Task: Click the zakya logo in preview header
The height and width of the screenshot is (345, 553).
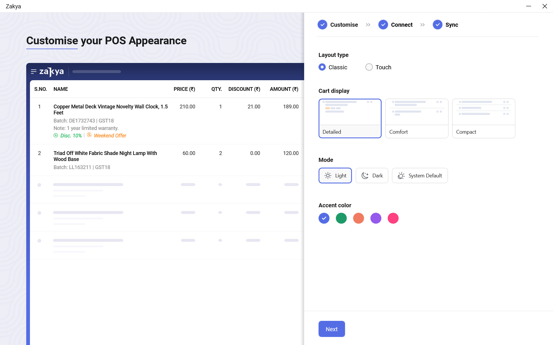Action: [x=52, y=72]
